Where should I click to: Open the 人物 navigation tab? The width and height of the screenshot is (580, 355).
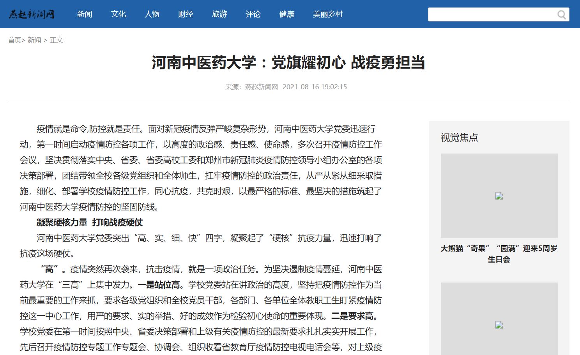click(x=152, y=14)
